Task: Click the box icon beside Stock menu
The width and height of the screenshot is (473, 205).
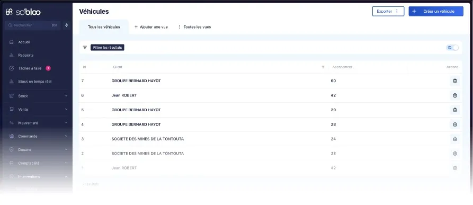Action: (x=12, y=96)
